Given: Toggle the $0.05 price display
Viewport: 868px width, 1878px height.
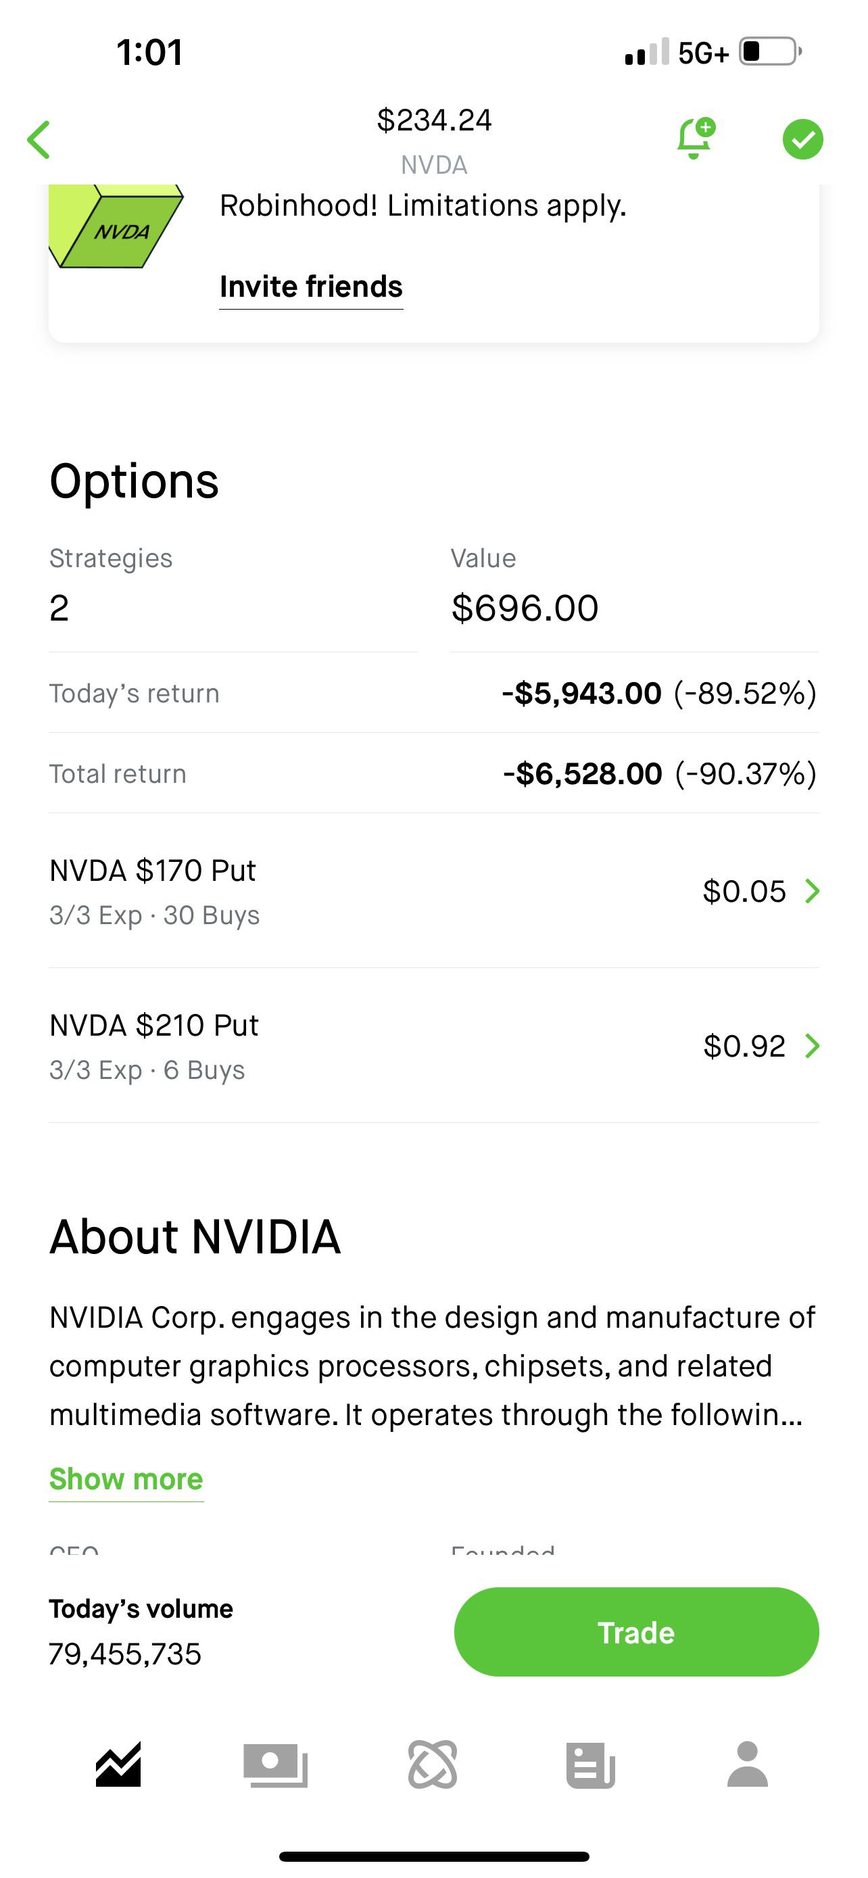Looking at the screenshot, I should click(744, 891).
